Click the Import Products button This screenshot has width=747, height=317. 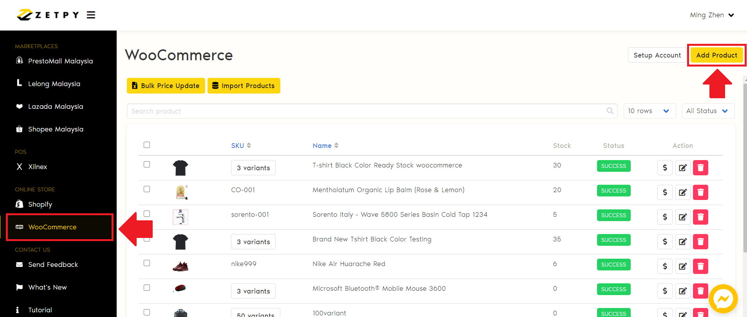coord(244,86)
